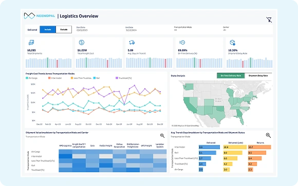298x186 pixels.
Task: Click the Shipment Delay Rate package icon
Action: tap(232, 43)
